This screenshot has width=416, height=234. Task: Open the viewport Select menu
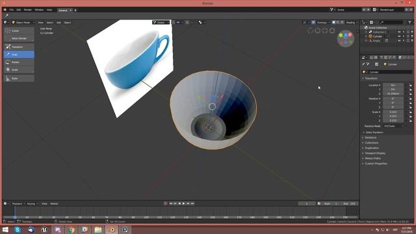click(50, 23)
